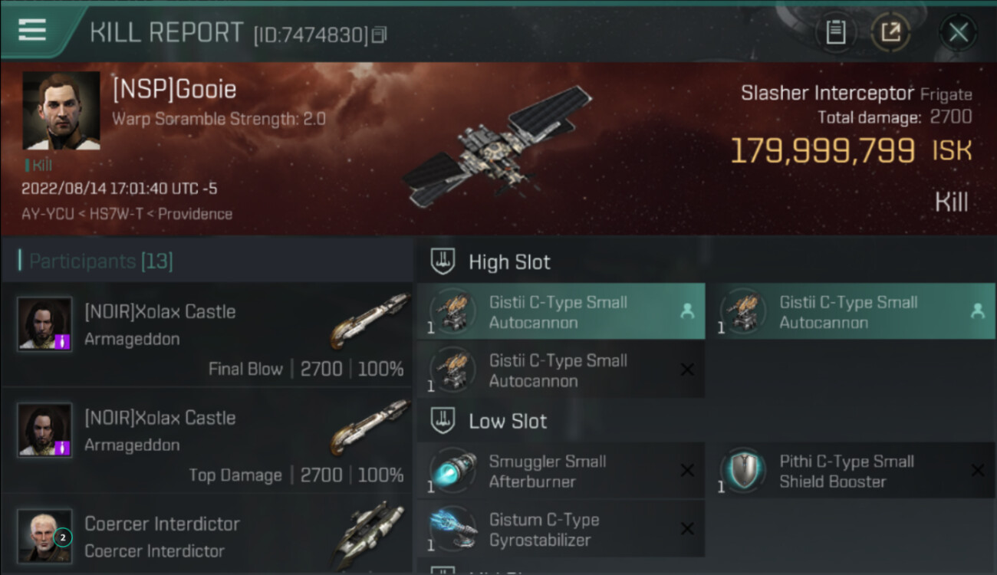Image resolution: width=997 pixels, height=575 pixels.
Task: Click the clipboard copy report icon
Action: pos(836,32)
